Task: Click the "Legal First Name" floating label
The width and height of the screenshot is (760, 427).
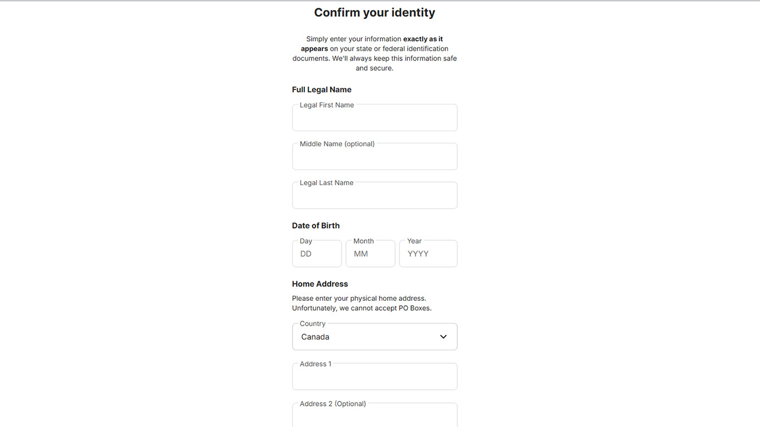Action: click(x=327, y=105)
